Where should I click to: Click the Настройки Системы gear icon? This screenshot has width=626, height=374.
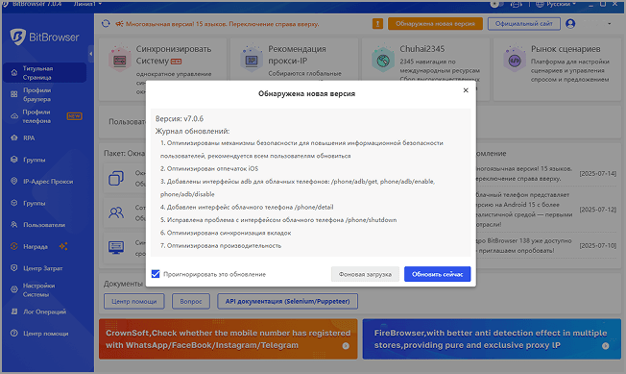(14, 289)
